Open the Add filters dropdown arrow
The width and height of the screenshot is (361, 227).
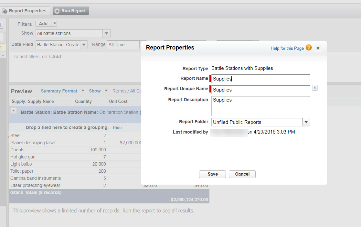coord(54,24)
